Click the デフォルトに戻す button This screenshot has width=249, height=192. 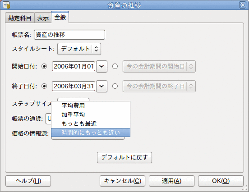point(124,157)
